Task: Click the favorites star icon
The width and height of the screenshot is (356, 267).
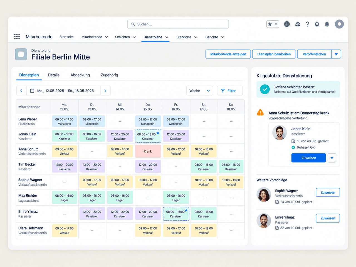Action: 270,24
